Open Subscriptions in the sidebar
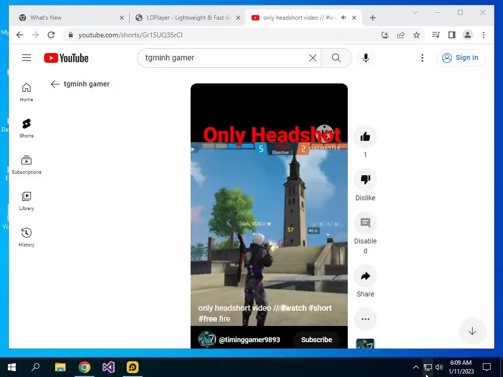Viewport: 503px width, 377px height. (x=27, y=165)
